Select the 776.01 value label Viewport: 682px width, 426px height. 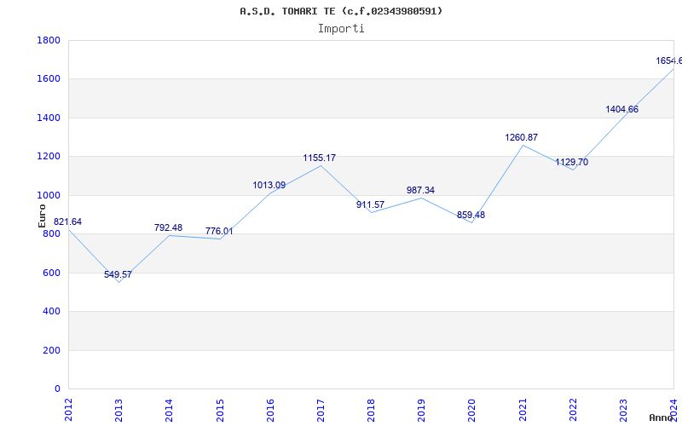point(219,232)
